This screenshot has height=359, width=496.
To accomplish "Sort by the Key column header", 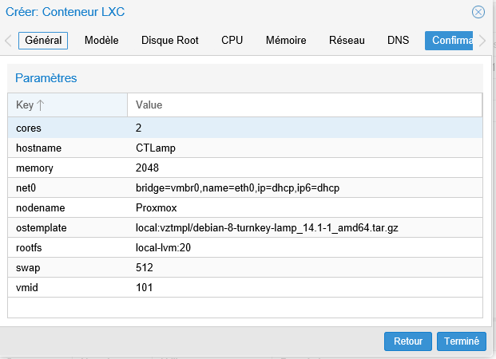I will (68, 105).
